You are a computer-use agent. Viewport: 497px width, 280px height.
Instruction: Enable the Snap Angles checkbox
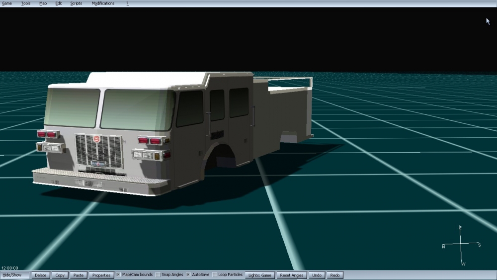tap(158, 275)
